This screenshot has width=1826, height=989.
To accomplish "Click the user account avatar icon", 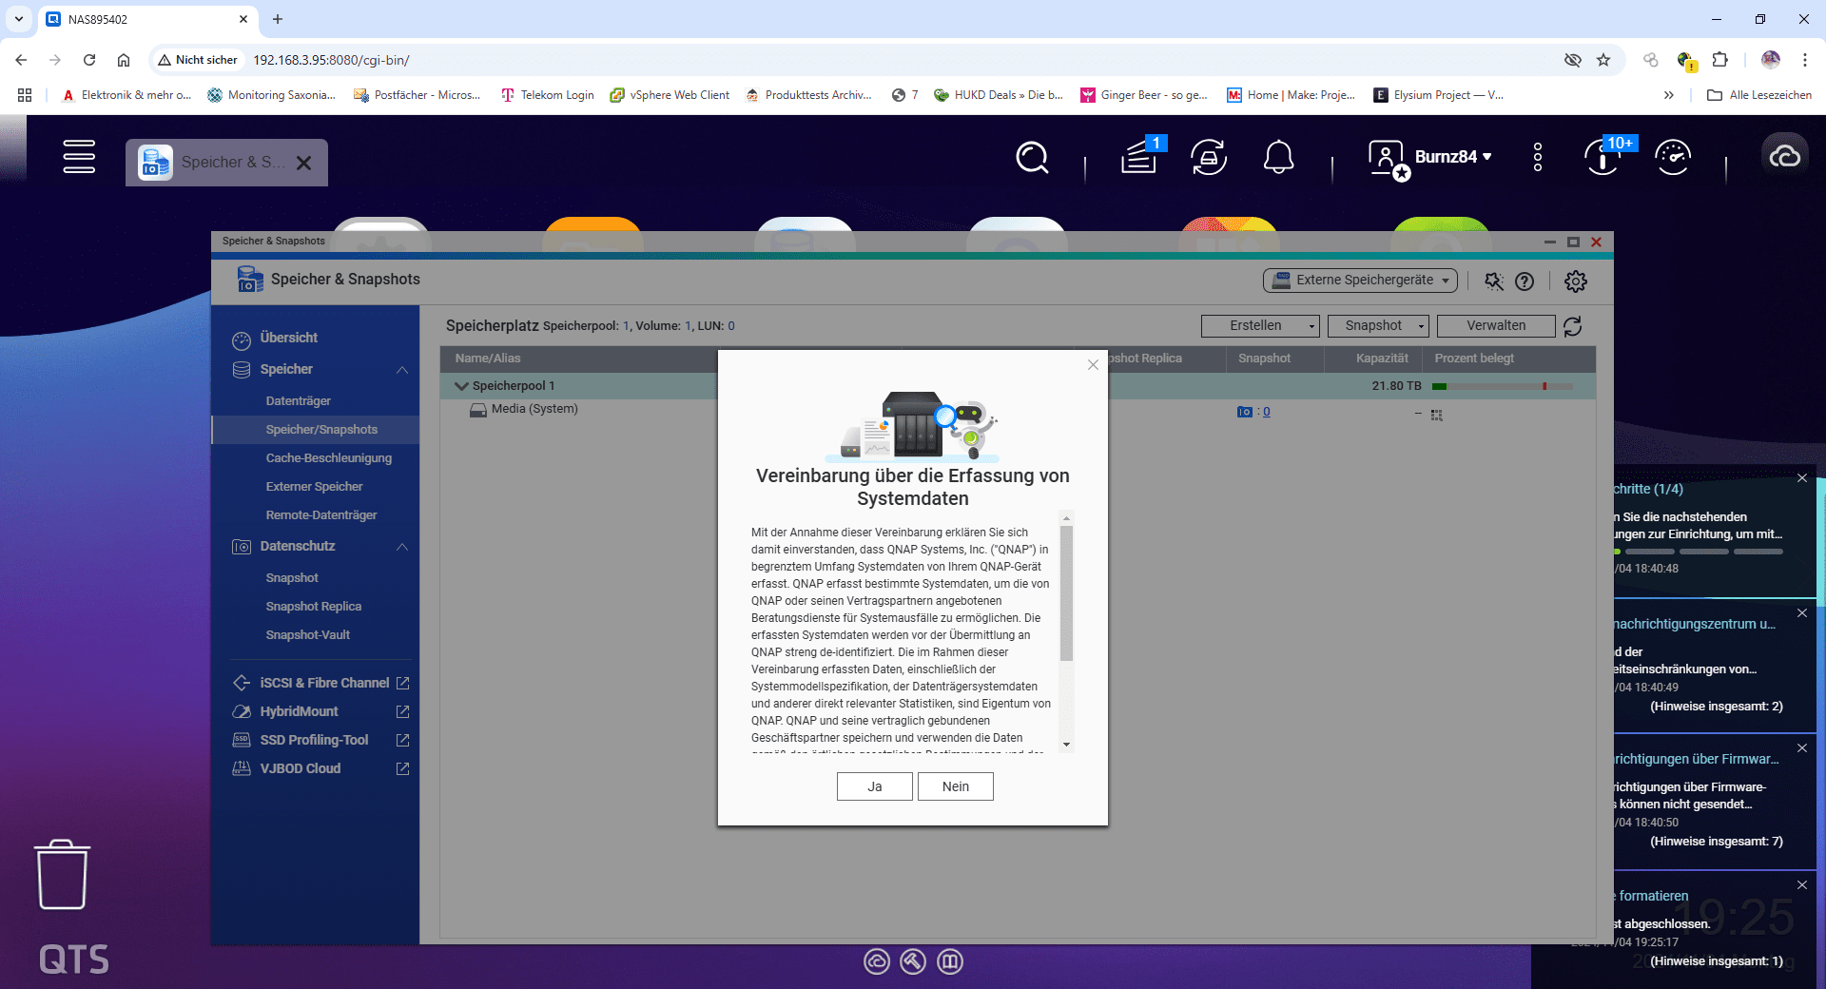I will tap(1387, 158).
